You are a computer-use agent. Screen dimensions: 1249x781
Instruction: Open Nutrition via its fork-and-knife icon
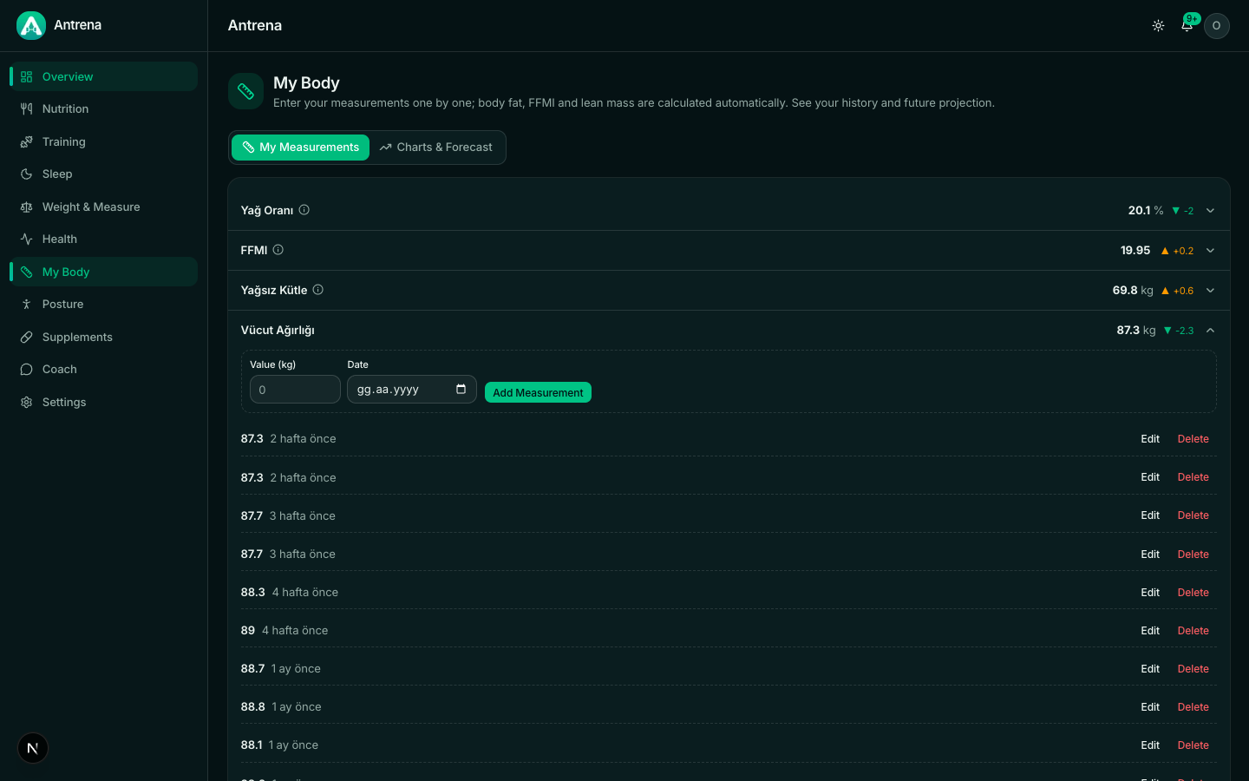tap(27, 109)
